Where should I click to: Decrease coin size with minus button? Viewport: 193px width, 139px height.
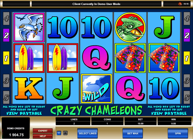pos(59,133)
